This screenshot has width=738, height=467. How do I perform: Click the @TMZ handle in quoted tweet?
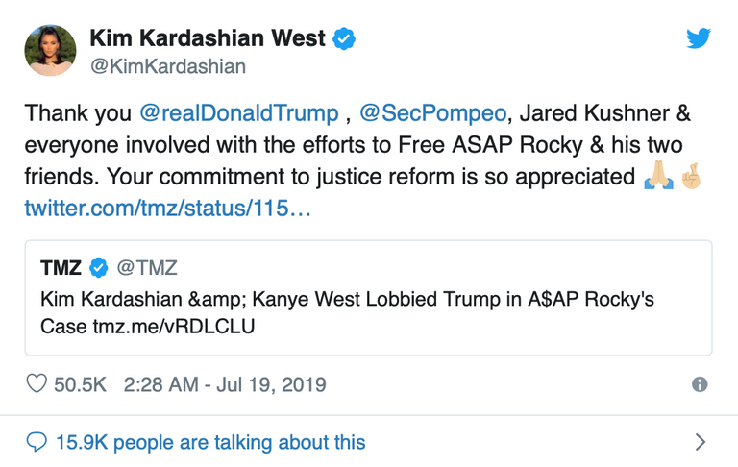pos(147,267)
